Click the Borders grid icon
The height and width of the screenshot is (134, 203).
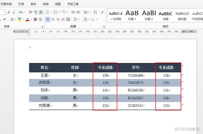coord(93,19)
